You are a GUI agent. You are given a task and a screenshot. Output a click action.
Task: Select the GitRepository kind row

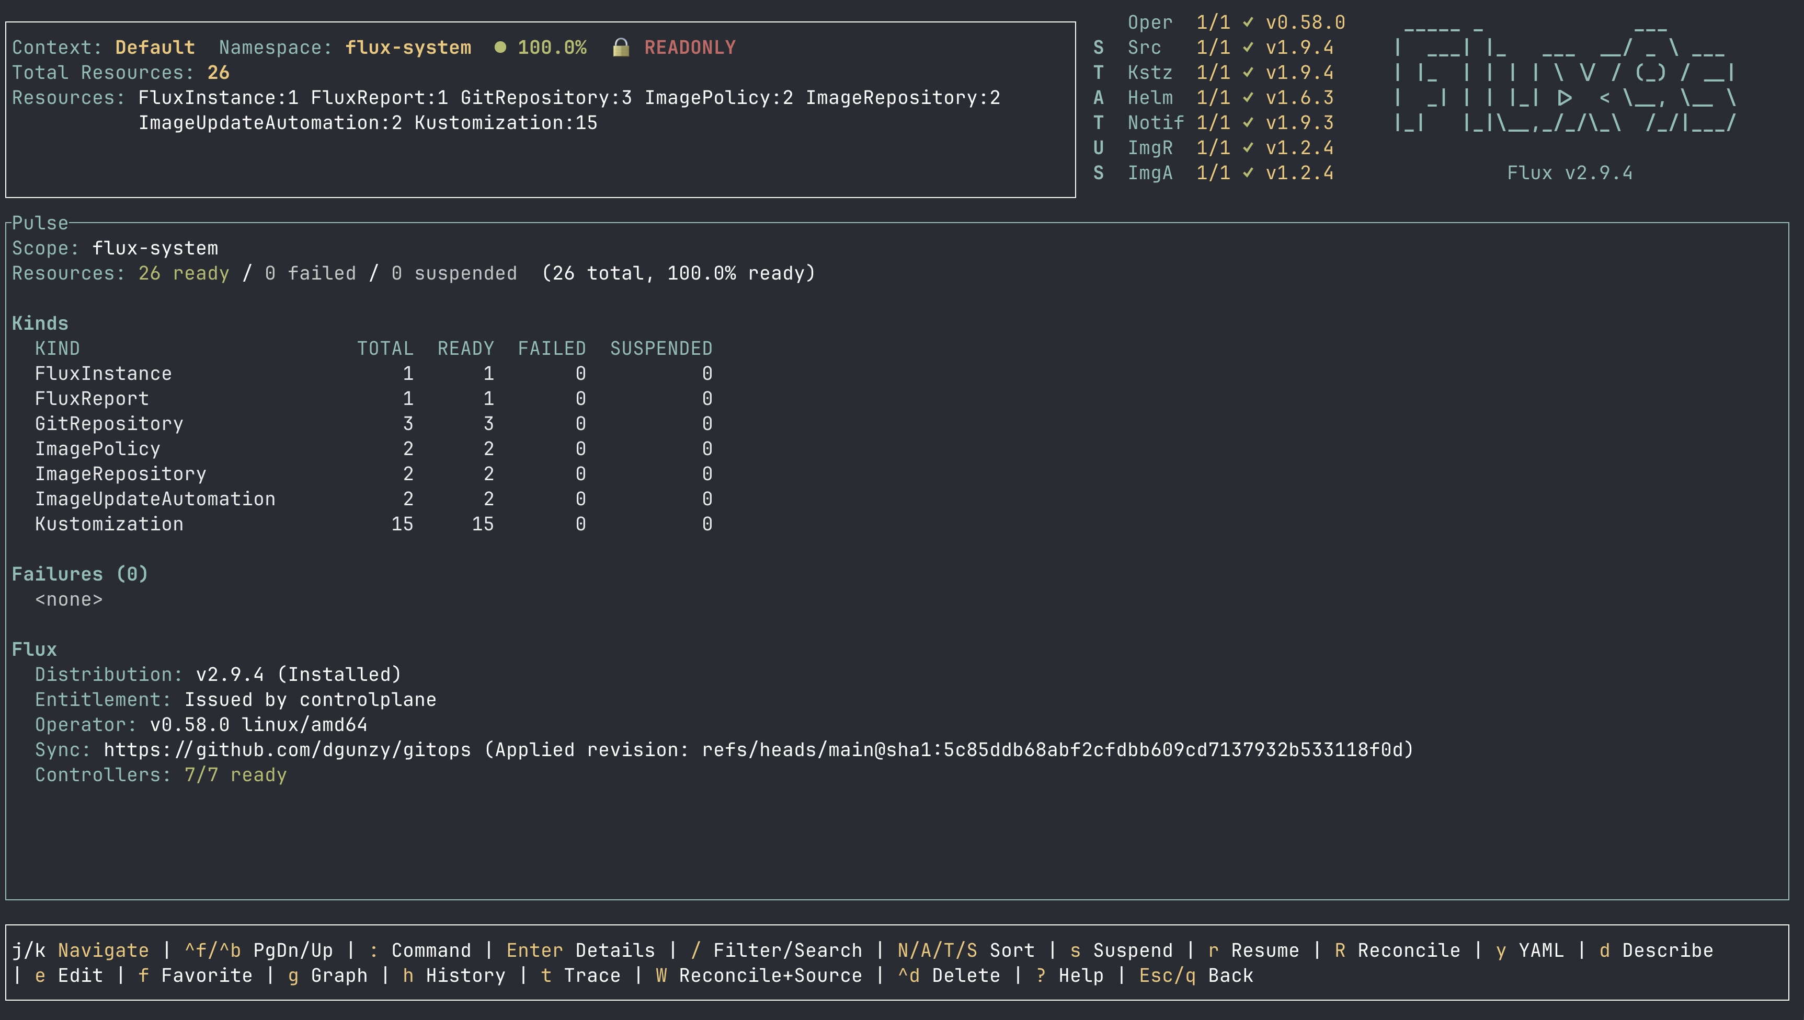[373, 424]
